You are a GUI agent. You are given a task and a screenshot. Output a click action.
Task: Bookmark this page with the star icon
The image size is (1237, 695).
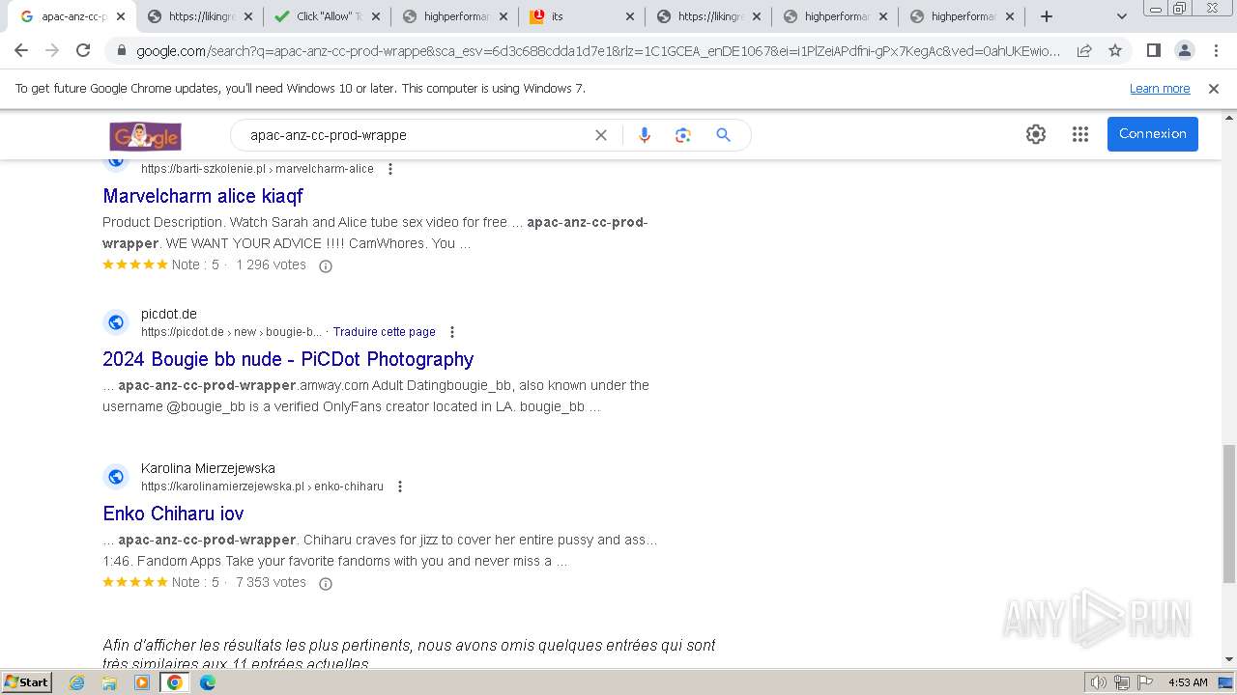tap(1115, 50)
